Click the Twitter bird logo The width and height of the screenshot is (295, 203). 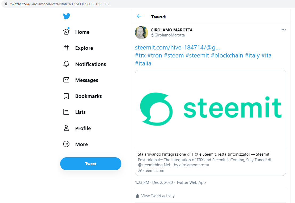[x=67, y=16]
